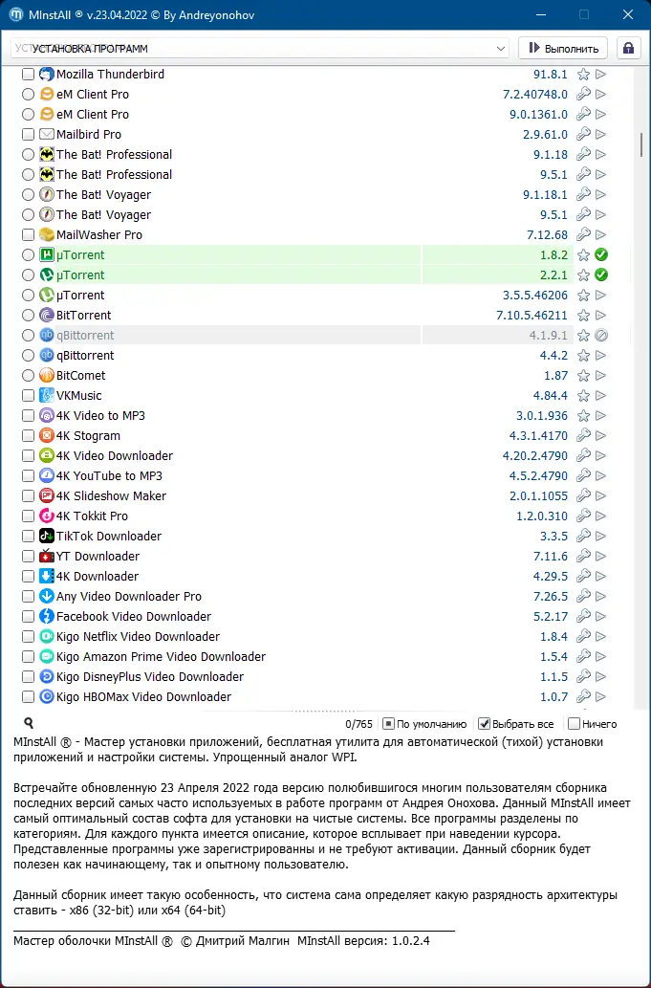Select the BitTorrent radio button
The image size is (651, 988).
pos(29,316)
